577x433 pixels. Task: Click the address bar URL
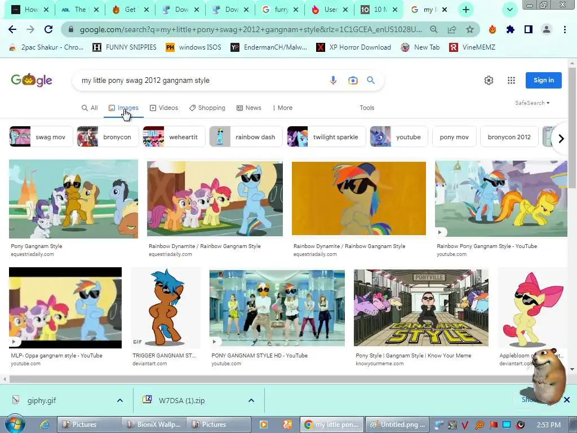point(250,29)
